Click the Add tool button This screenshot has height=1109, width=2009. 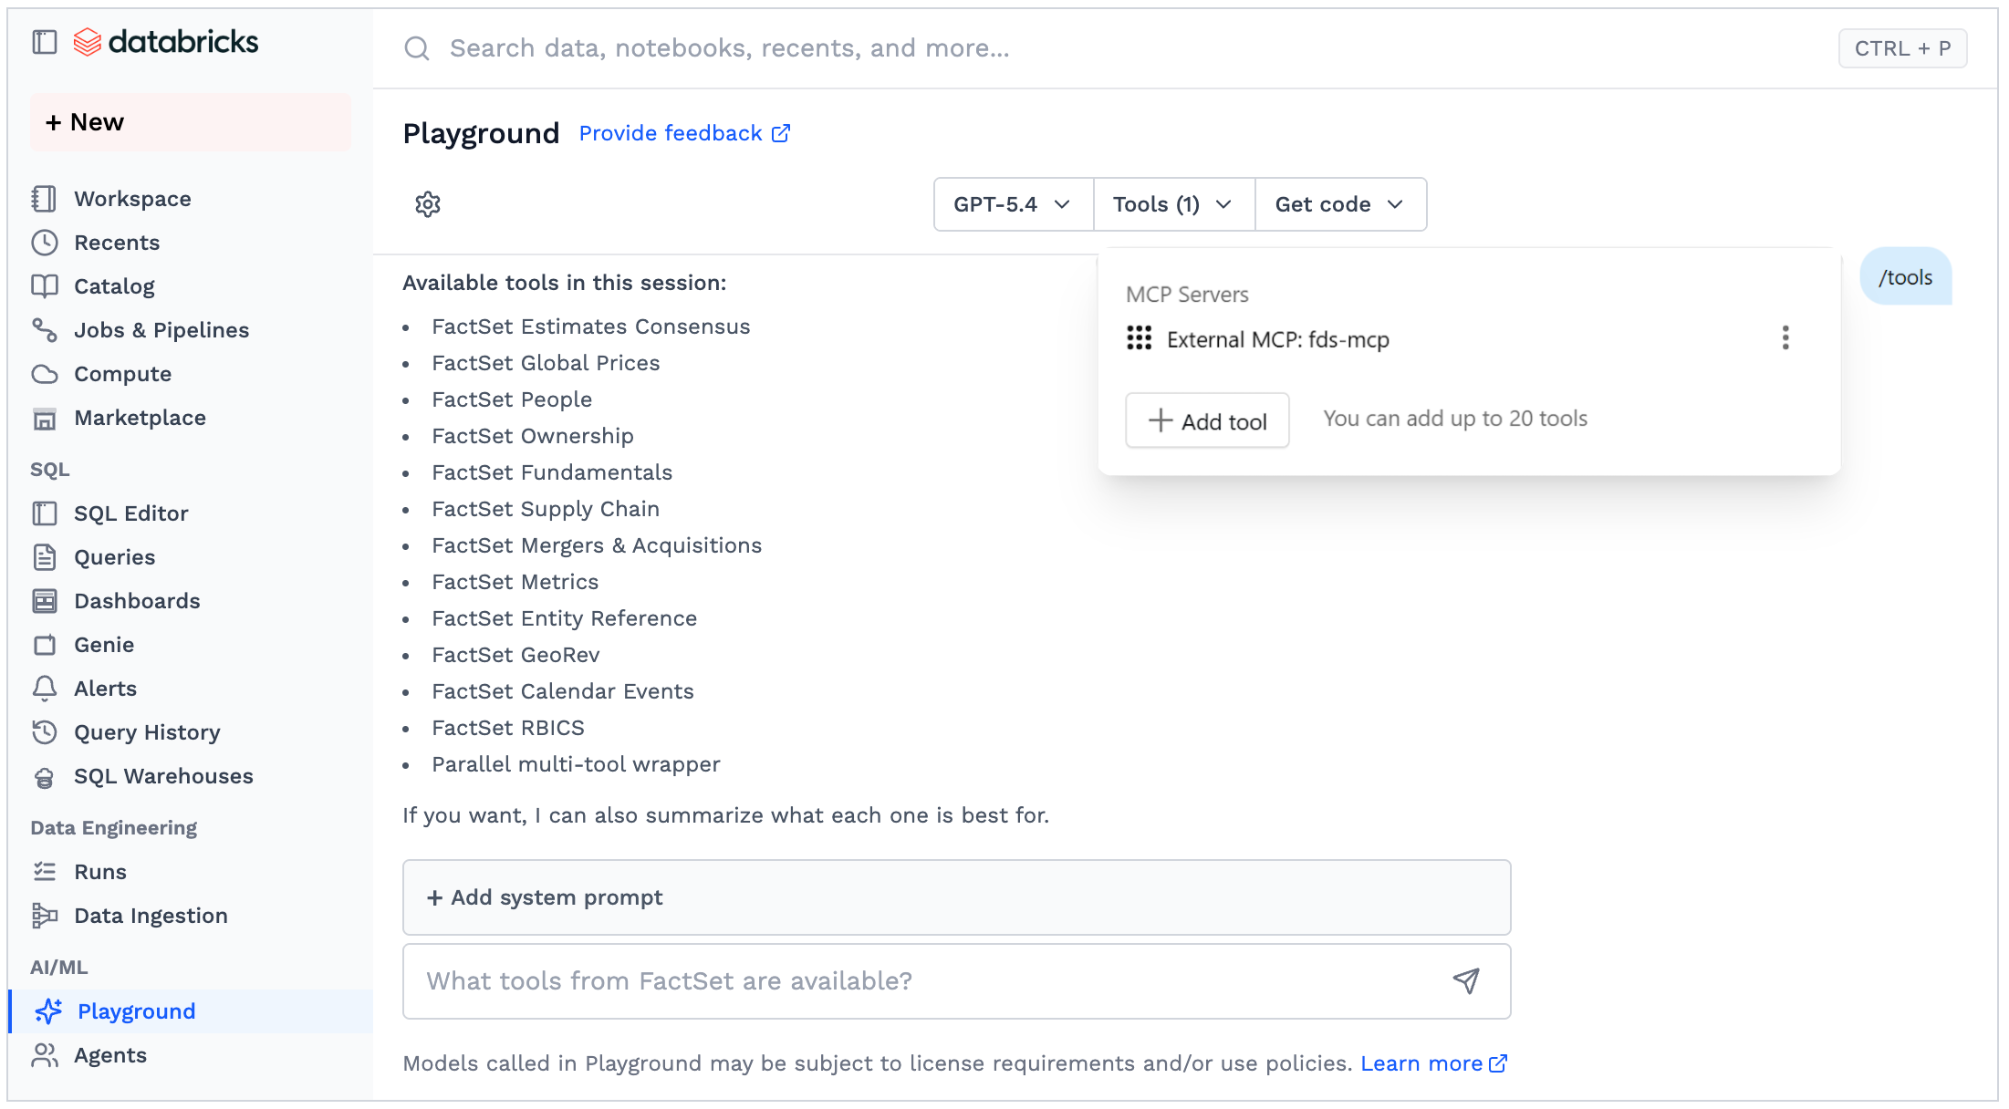1207,420
